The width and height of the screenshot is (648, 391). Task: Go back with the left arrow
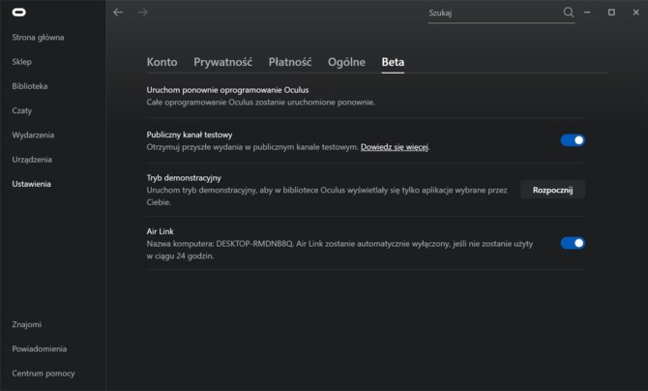pos(118,13)
